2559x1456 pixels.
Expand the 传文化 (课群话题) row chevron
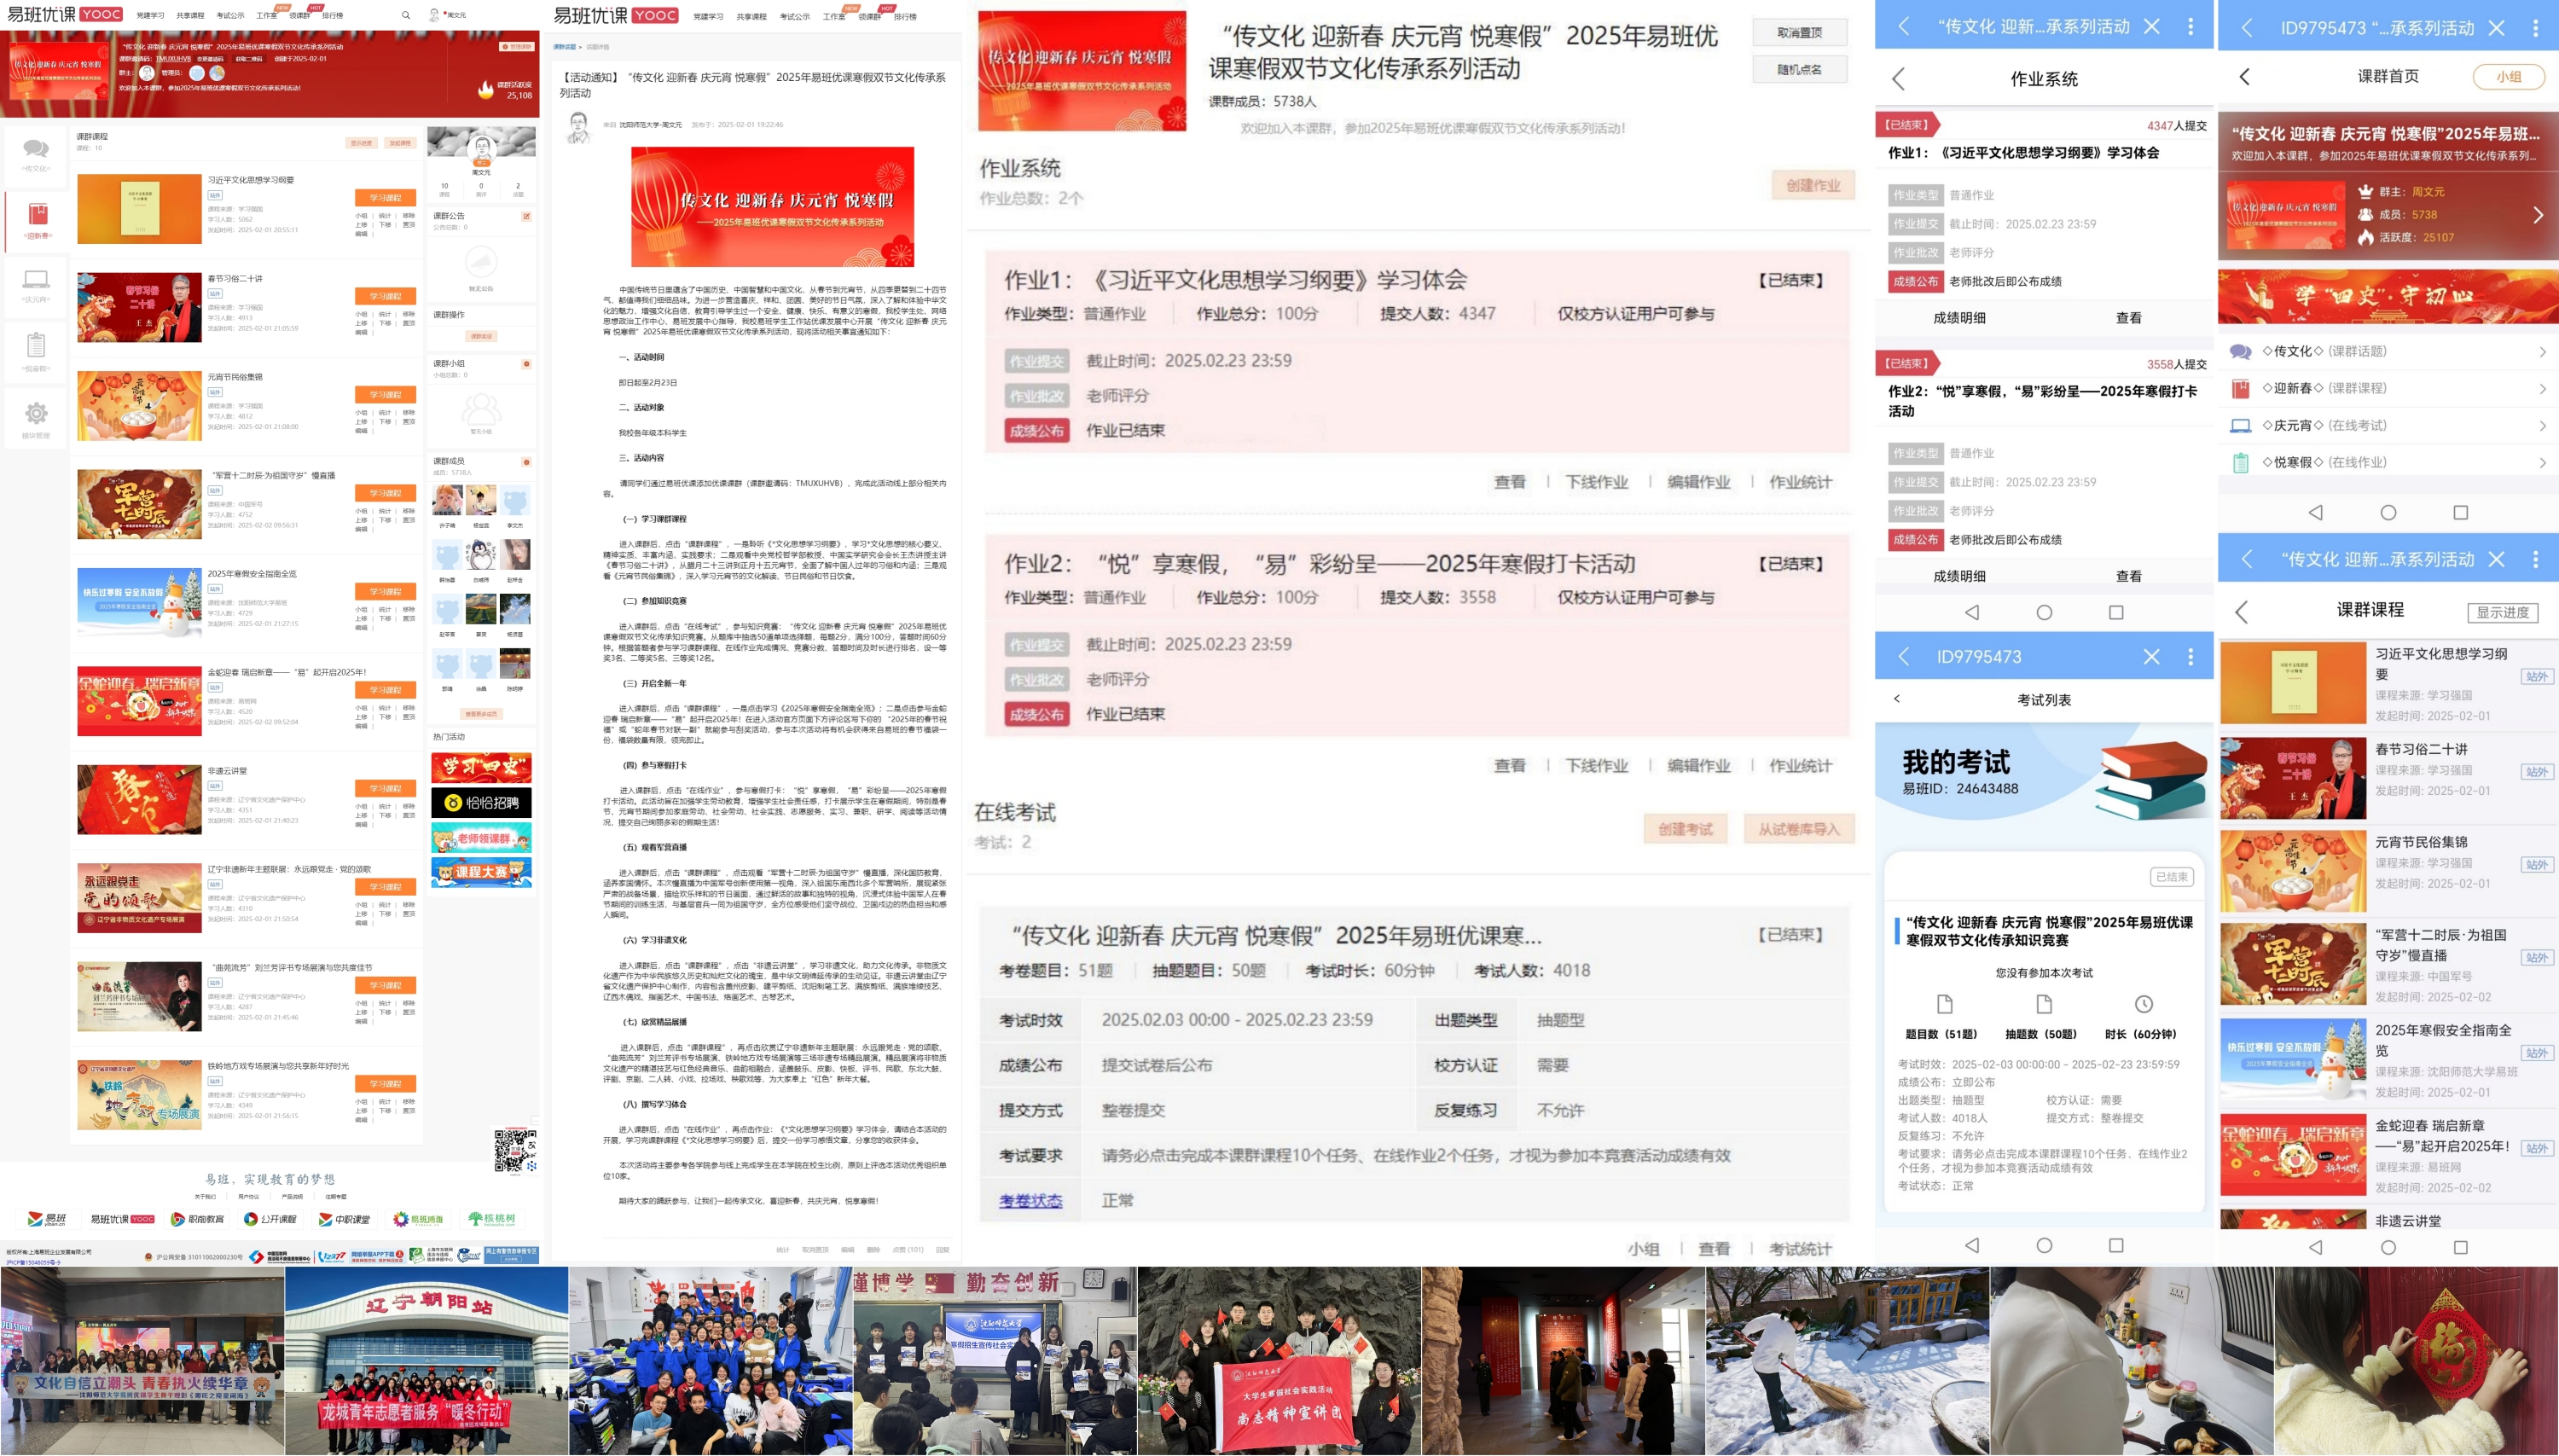coord(2542,352)
